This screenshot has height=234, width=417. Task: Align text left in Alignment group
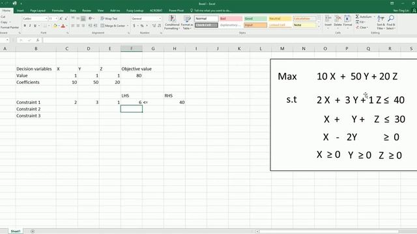click(x=73, y=26)
